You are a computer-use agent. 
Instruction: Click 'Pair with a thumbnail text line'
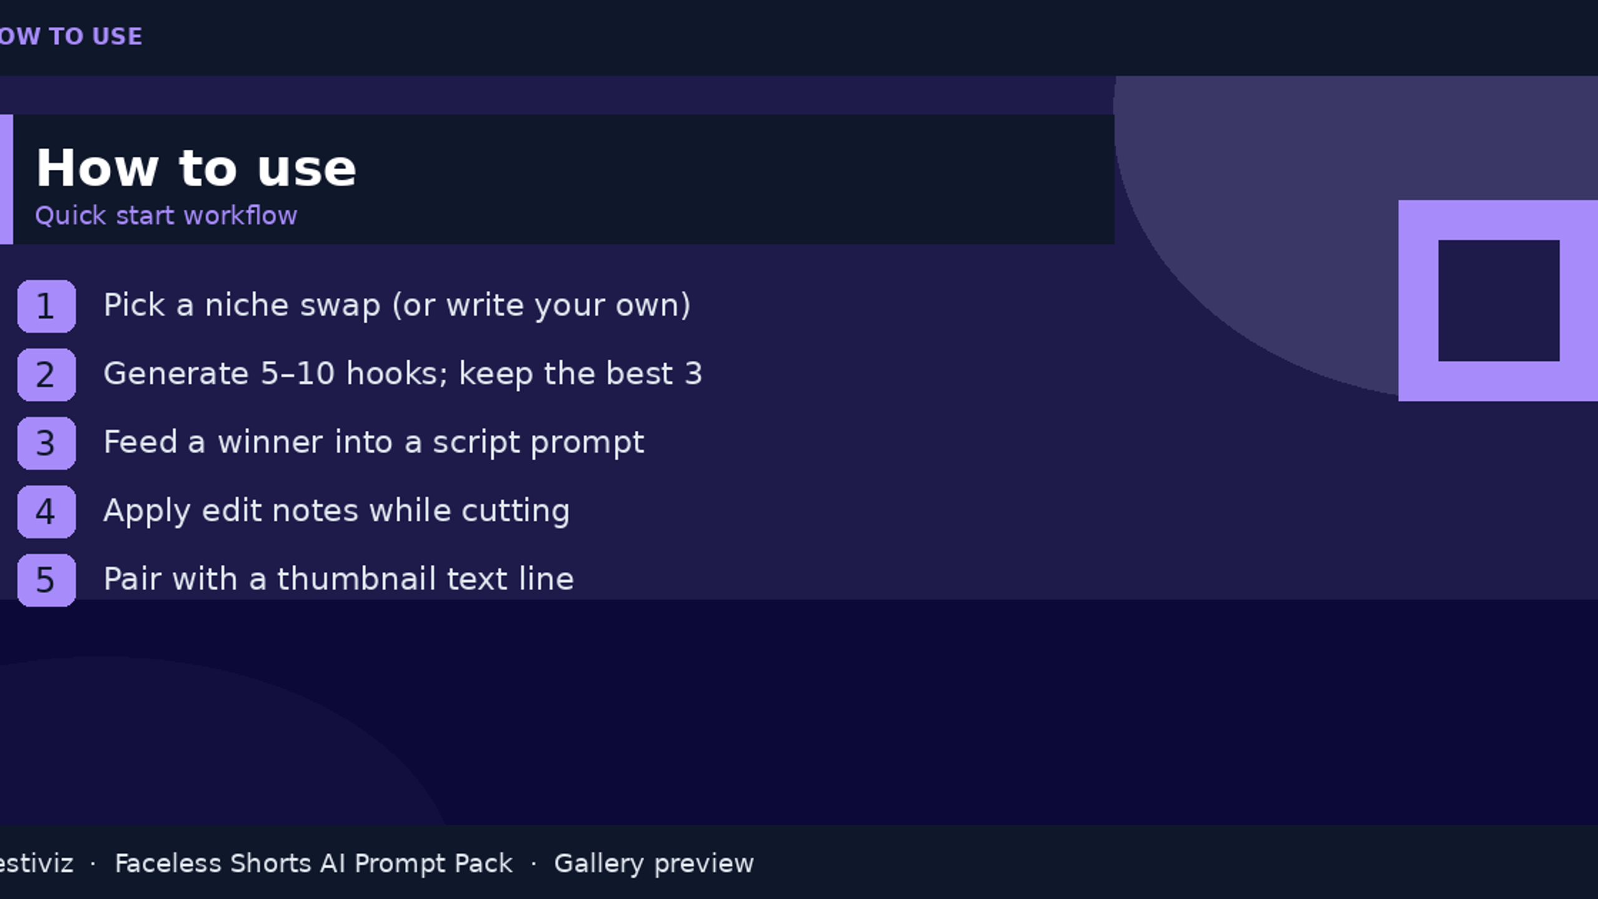(x=338, y=579)
